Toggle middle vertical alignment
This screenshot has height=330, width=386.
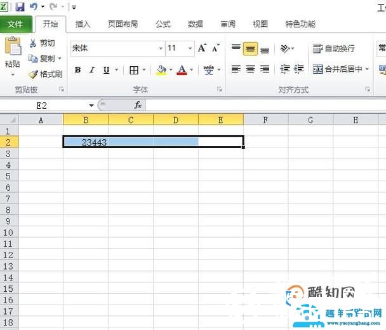(x=250, y=48)
